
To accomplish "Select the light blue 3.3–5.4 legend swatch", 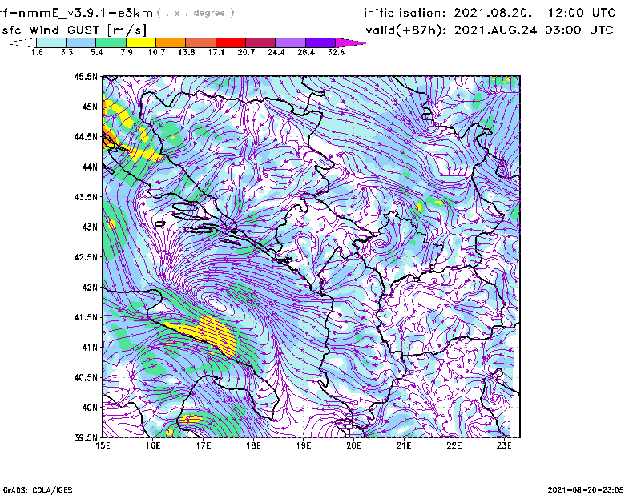I will (x=81, y=42).
